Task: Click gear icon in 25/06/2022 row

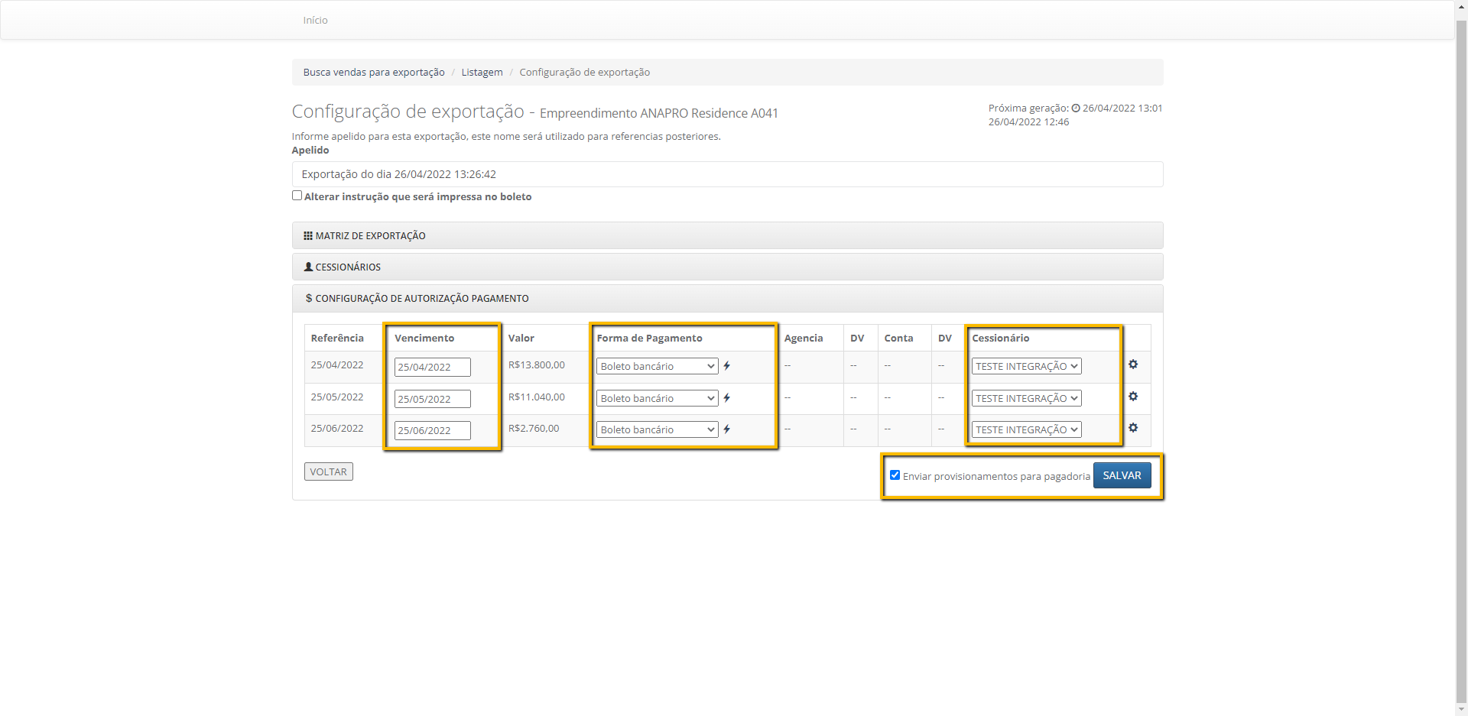Action: (x=1133, y=428)
